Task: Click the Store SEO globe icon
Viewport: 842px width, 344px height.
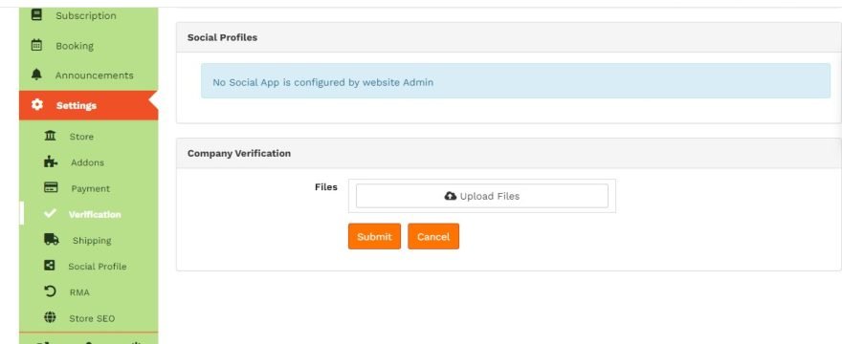Action: [x=50, y=317]
